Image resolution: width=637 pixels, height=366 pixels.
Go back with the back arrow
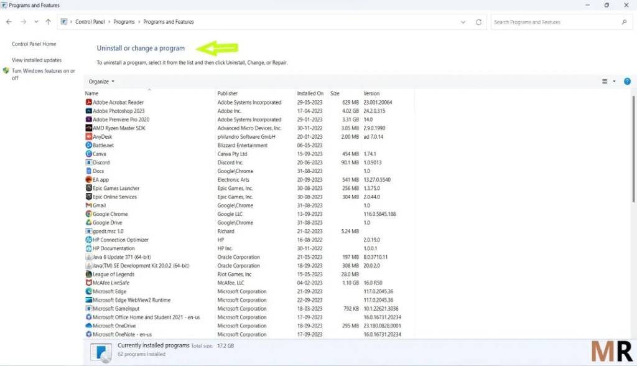pos(9,22)
